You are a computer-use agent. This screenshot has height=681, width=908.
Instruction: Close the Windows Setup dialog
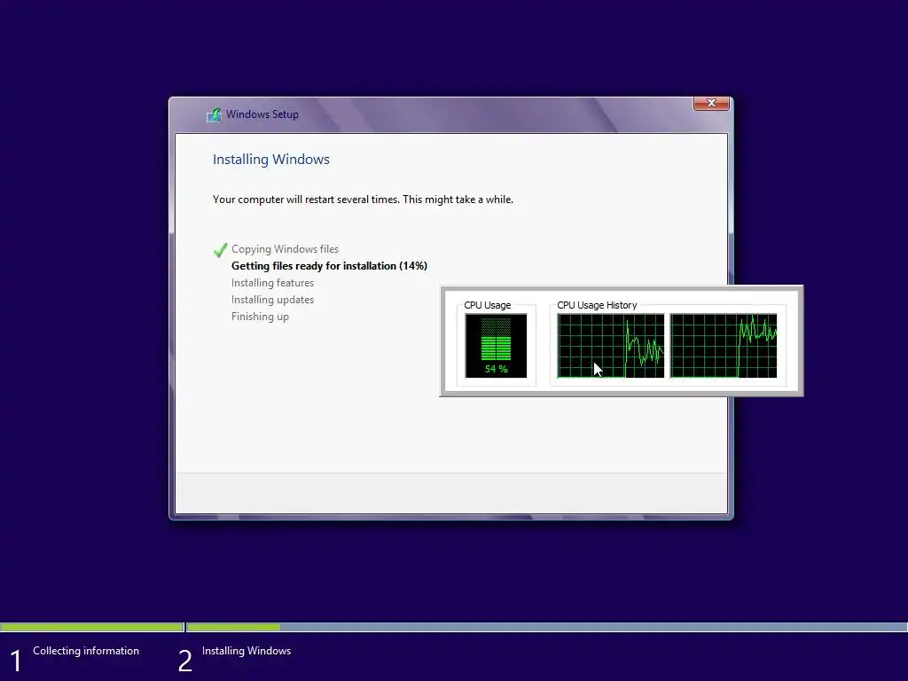click(x=711, y=103)
